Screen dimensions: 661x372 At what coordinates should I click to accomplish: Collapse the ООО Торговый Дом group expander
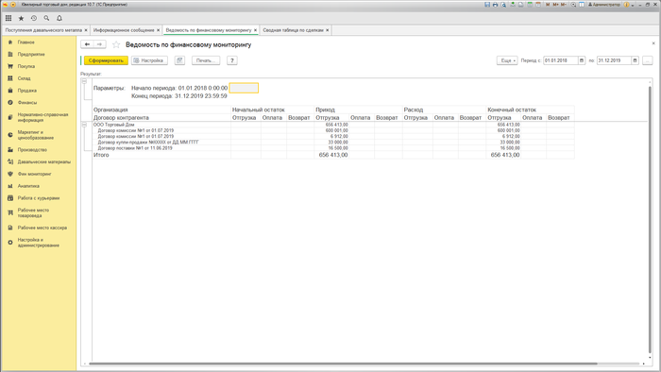coord(84,126)
